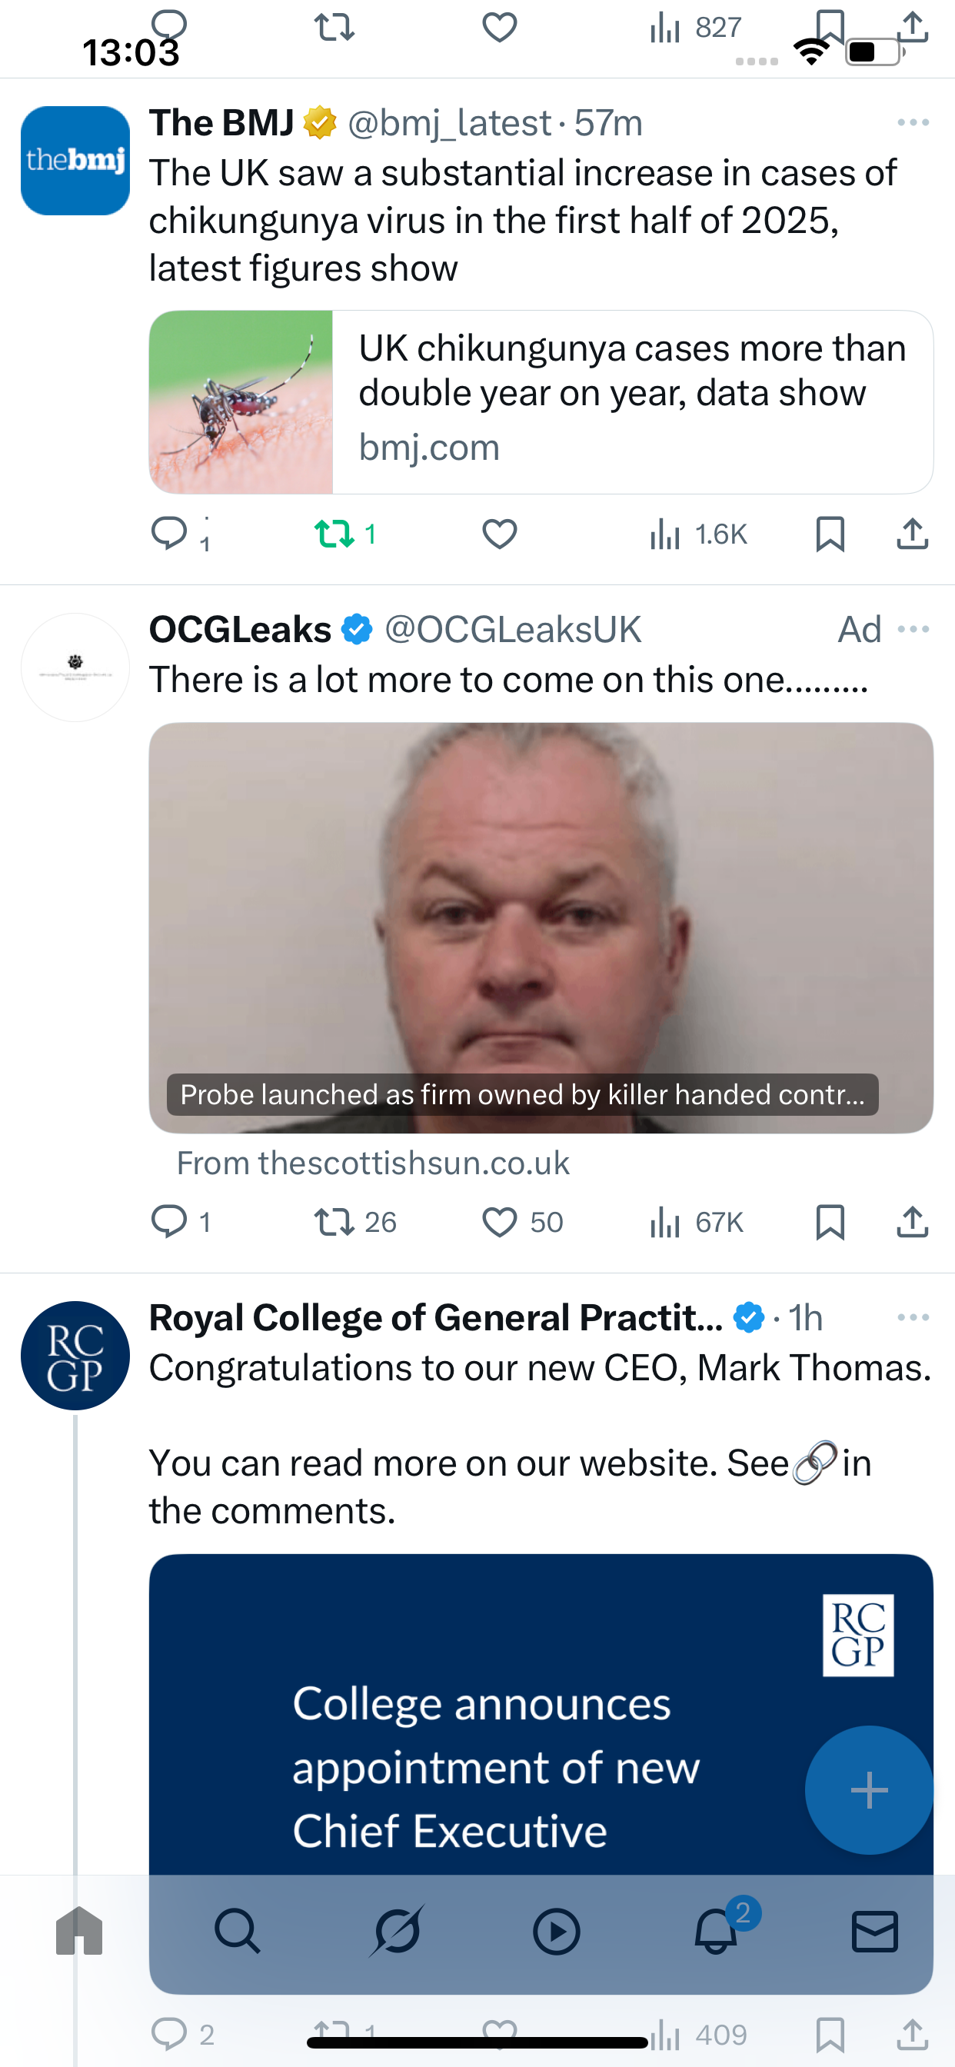Share The BMJ chikungunya post
The width and height of the screenshot is (955, 2067).
pyautogui.click(x=912, y=534)
